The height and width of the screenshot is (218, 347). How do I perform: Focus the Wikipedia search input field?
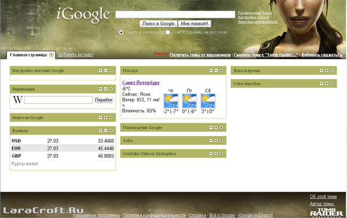pos(58,100)
